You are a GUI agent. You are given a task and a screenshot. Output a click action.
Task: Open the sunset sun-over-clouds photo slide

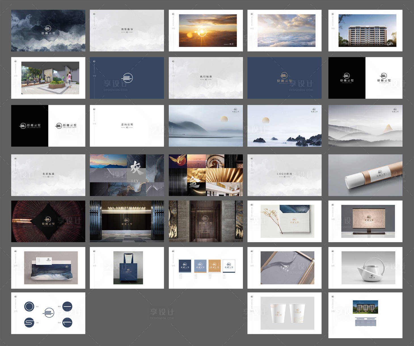click(x=206, y=31)
